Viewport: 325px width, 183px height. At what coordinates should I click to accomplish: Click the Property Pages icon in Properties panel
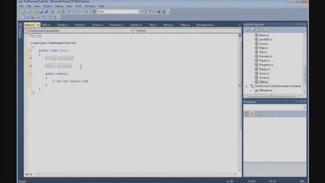[x=258, y=114]
